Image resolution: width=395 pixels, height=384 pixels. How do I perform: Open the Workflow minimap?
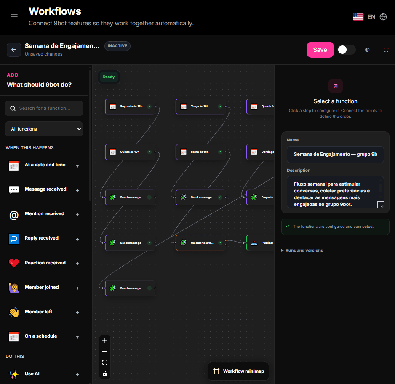[238, 371]
